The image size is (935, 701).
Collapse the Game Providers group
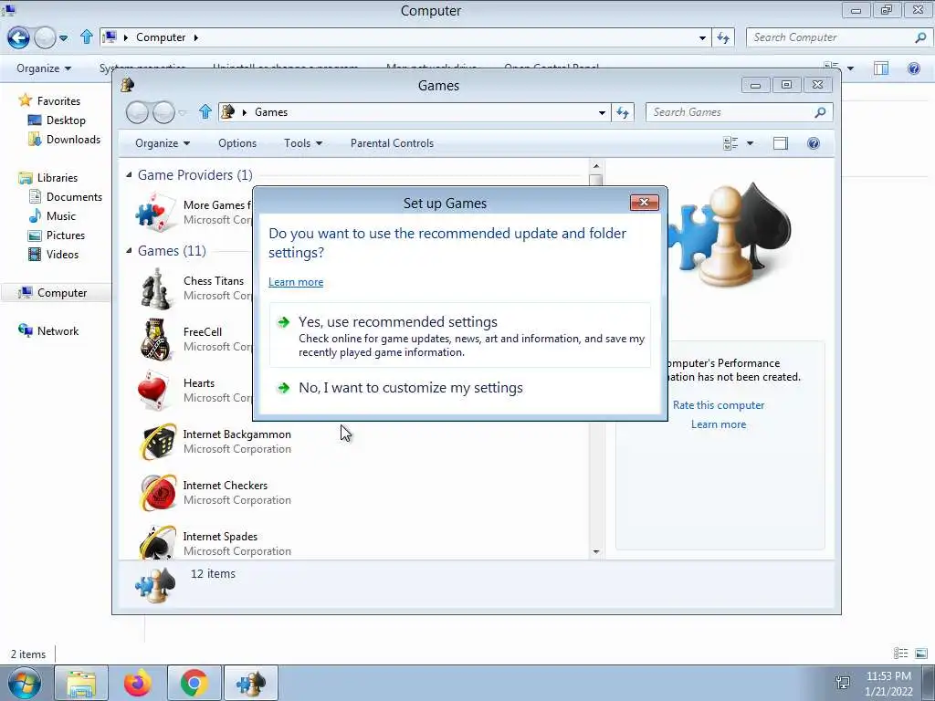[129, 174]
